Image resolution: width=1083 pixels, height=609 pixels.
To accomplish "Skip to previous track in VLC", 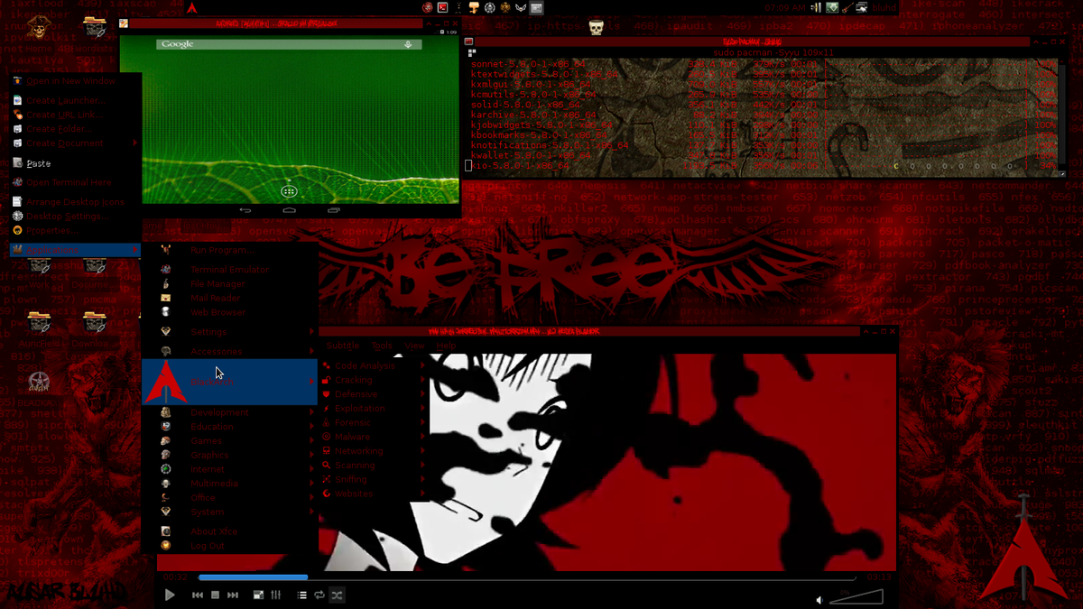I will click(198, 595).
